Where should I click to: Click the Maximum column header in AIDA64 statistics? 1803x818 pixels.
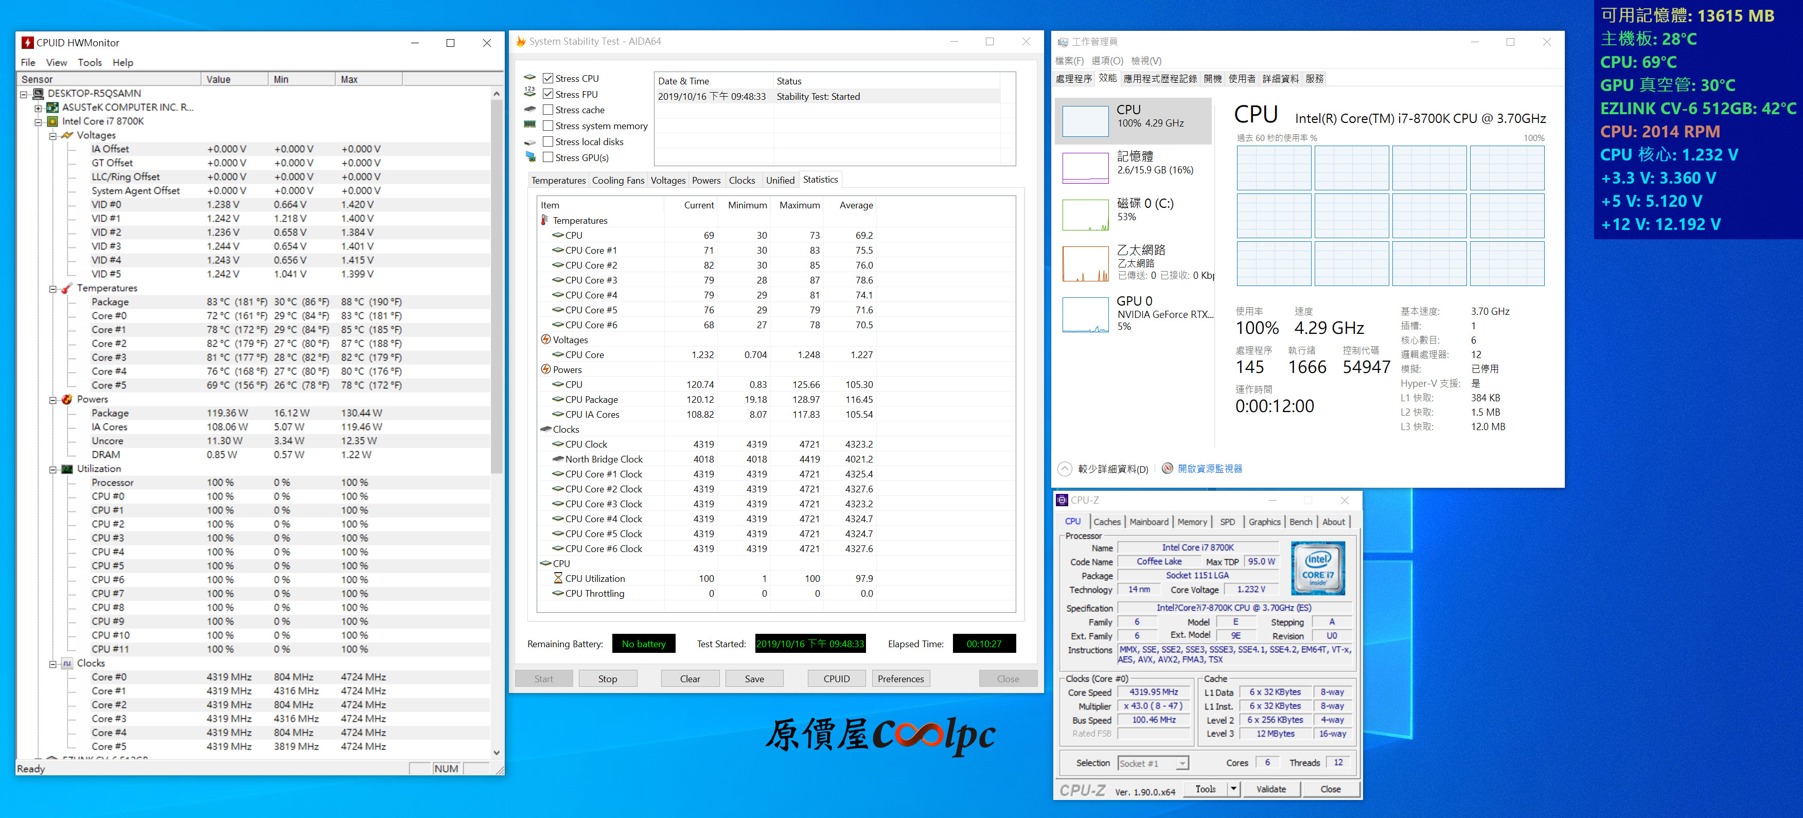pyautogui.click(x=799, y=205)
